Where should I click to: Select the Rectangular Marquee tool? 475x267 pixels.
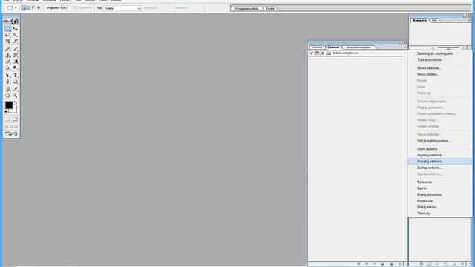[x=8, y=29]
